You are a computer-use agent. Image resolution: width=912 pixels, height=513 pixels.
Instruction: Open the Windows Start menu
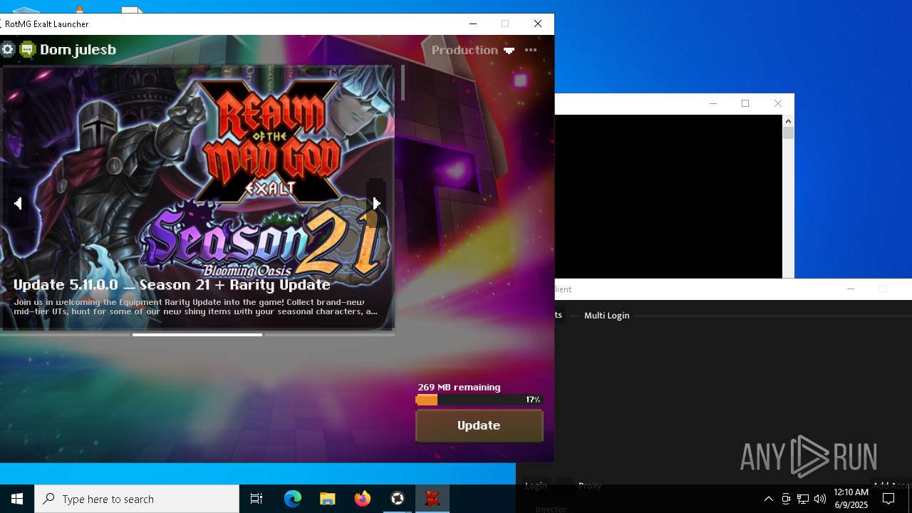pos(17,499)
